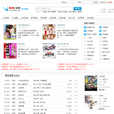This screenshot has width=114, height=114.
Task: Click the 登录 login button
Action: pyautogui.click(x=96, y=2)
